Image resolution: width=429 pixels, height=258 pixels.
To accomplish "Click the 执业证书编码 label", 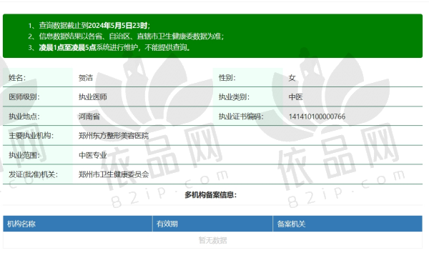I will pyautogui.click(x=241, y=116).
